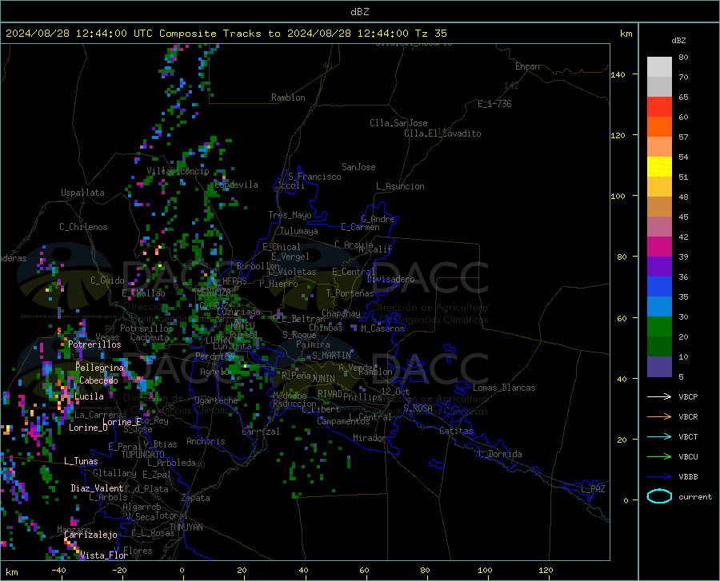Click the L_Tunas label on map
The width and height of the screenshot is (720, 581).
pos(81,461)
